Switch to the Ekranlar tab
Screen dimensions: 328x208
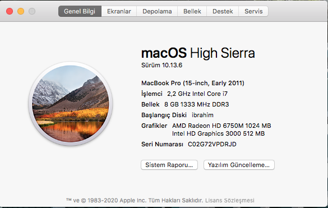[x=119, y=11]
